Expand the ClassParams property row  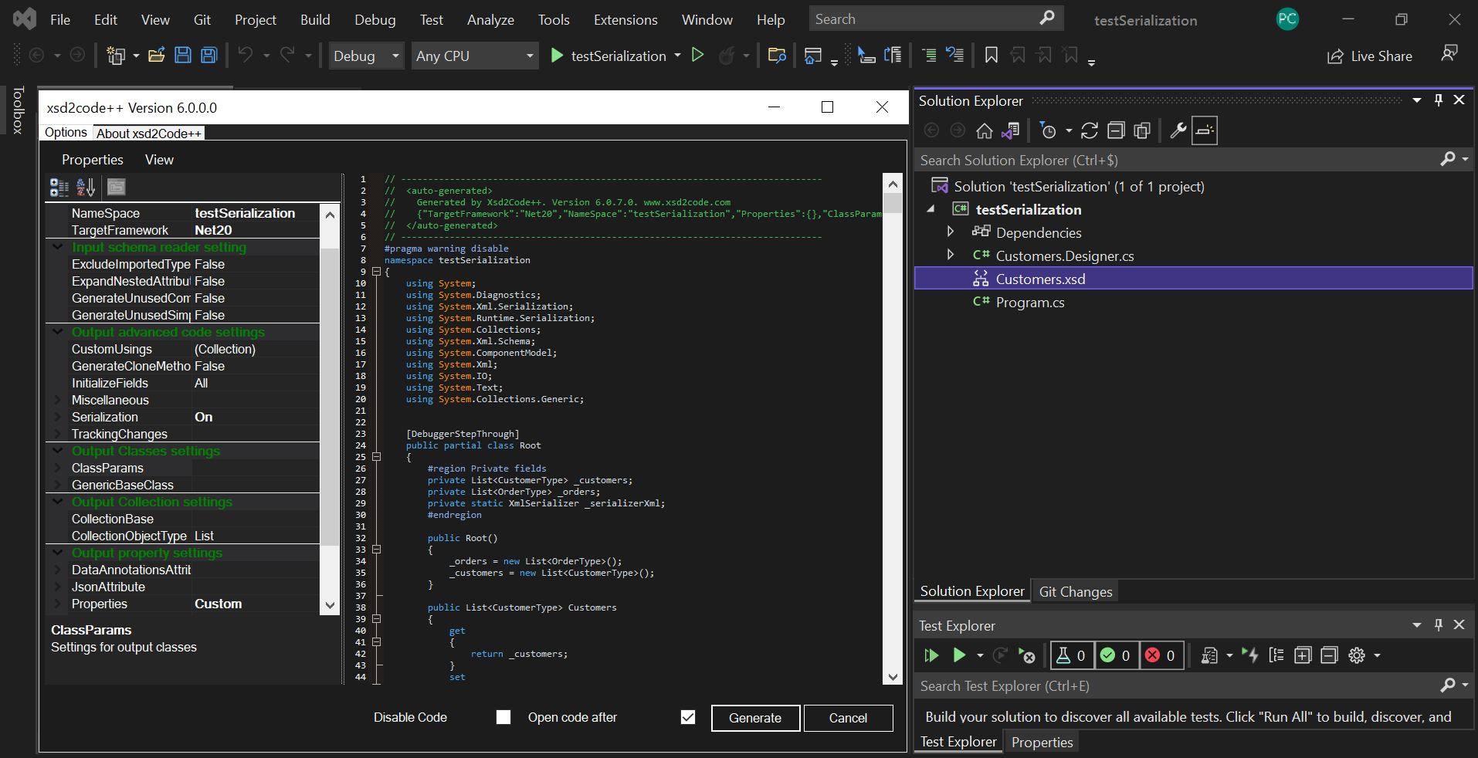point(57,468)
